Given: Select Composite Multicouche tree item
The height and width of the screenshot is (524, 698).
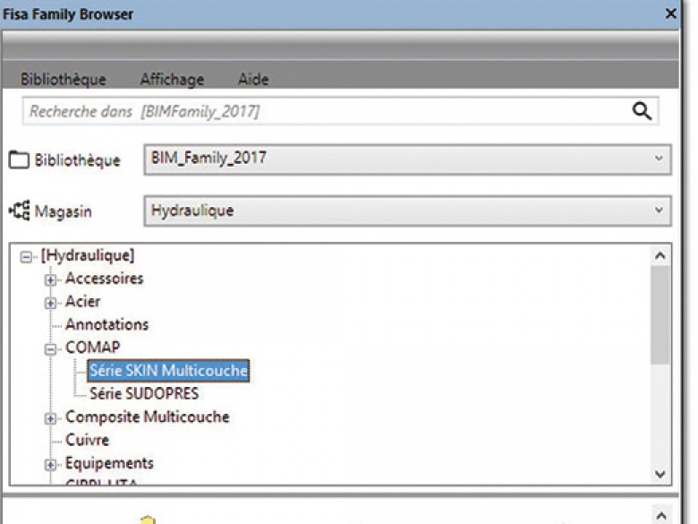Looking at the screenshot, I should click(148, 417).
